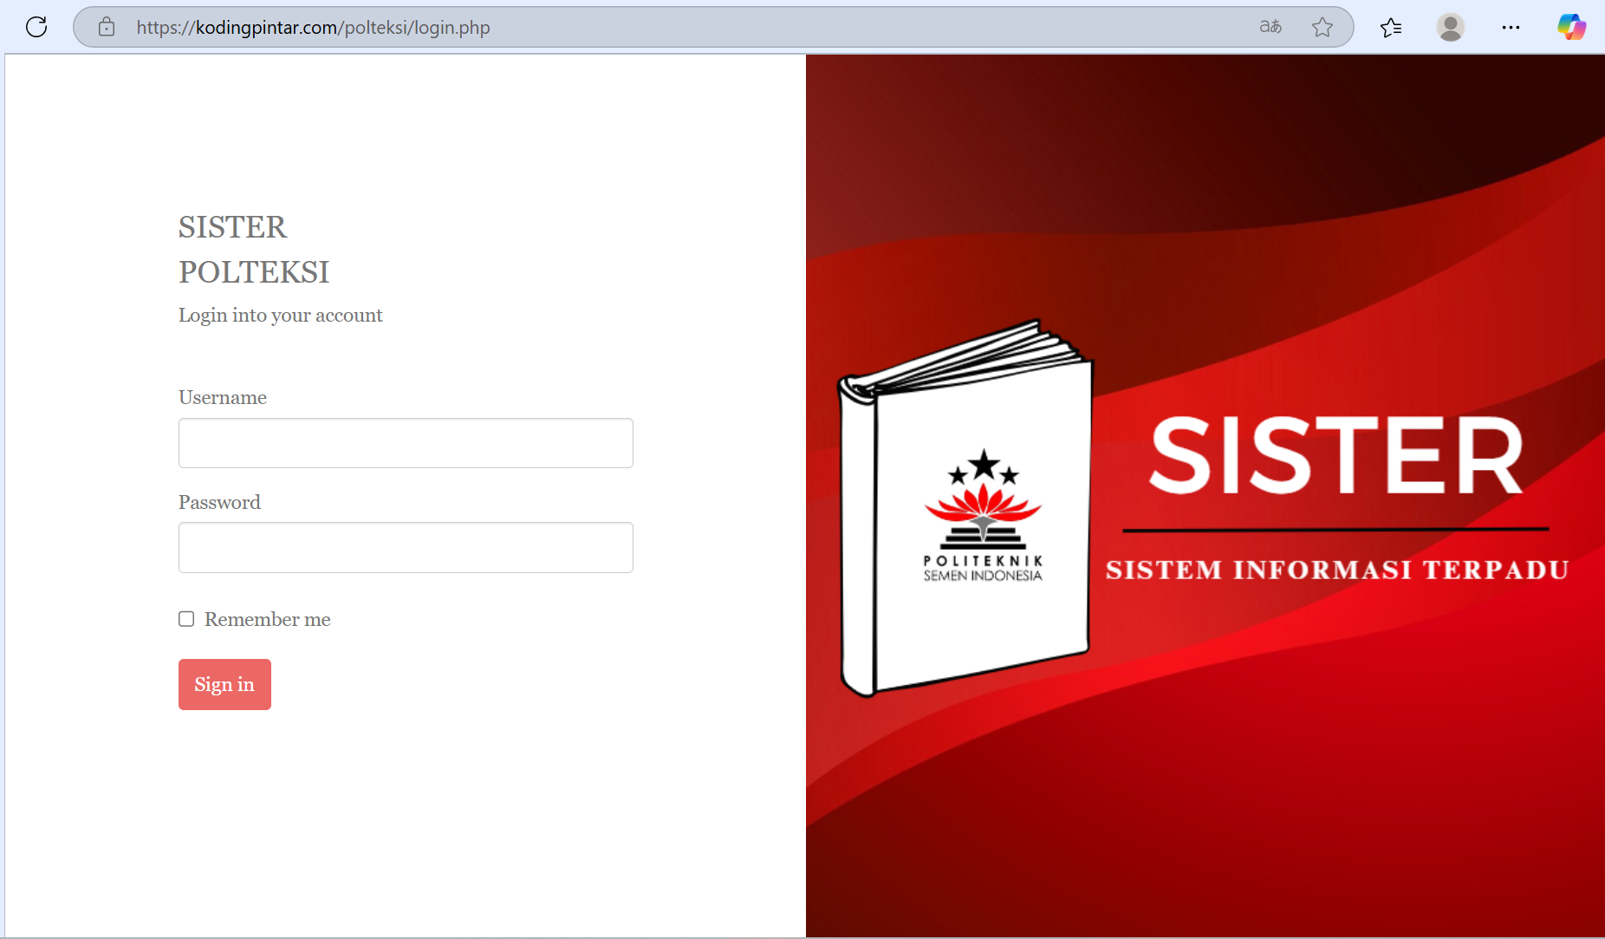
Task: Click the Password input field
Action: point(406,547)
